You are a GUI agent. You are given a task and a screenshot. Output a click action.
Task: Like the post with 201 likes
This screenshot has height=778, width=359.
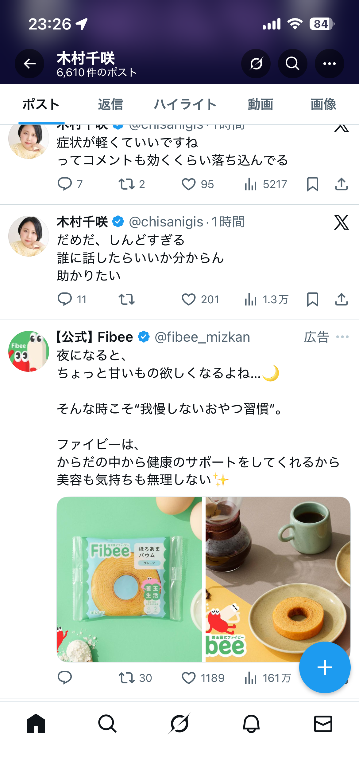189,299
